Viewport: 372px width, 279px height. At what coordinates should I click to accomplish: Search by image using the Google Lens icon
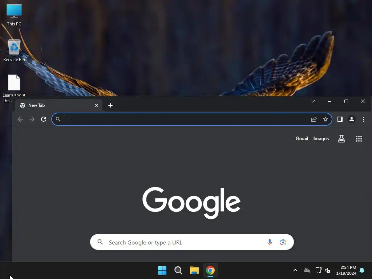tap(283, 242)
